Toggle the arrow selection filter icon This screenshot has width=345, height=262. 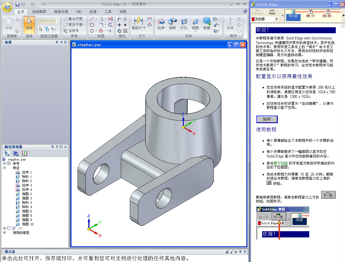[41, 29]
